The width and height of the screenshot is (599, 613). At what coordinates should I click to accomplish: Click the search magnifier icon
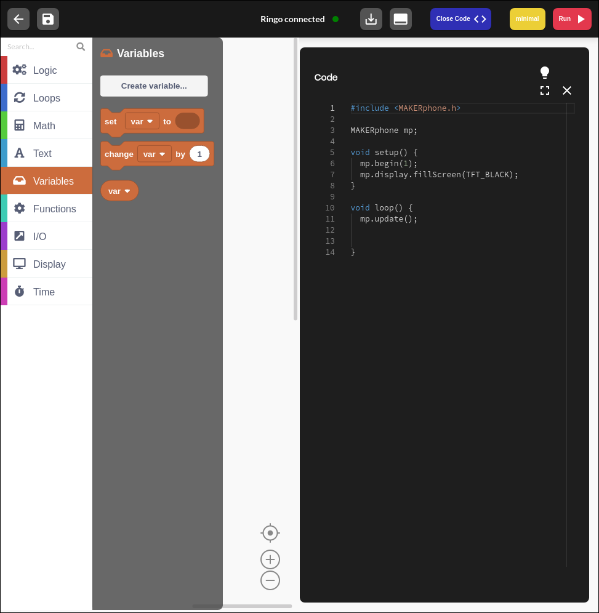point(81,47)
